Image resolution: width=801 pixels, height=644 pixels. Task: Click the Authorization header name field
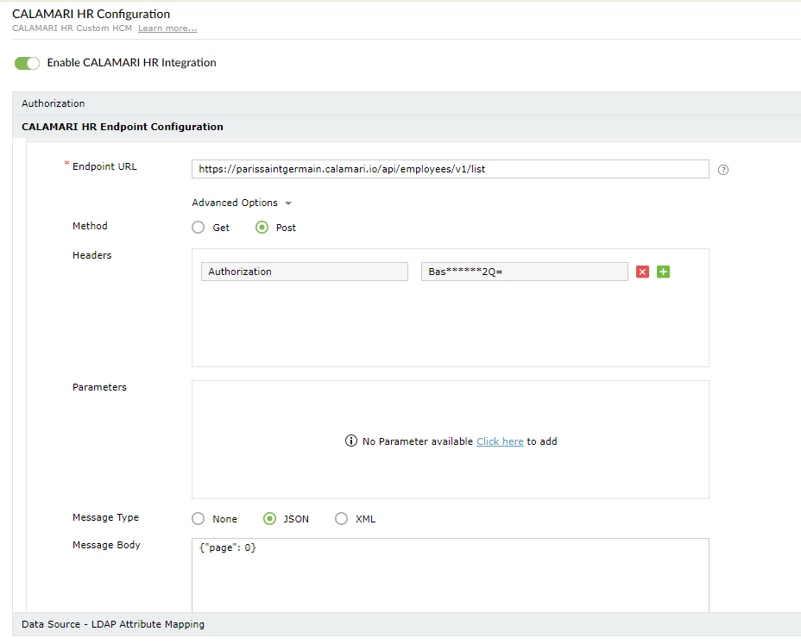pyautogui.click(x=304, y=272)
